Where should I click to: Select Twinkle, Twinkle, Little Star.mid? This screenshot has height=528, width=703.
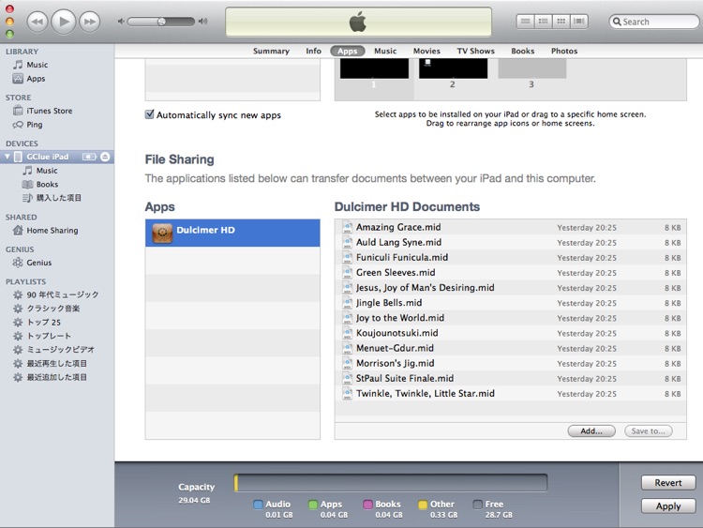point(510,393)
